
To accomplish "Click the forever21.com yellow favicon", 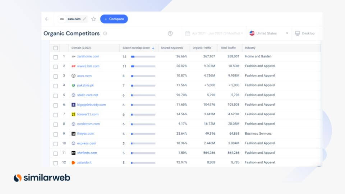I will pyautogui.click(x=73, y=114).
